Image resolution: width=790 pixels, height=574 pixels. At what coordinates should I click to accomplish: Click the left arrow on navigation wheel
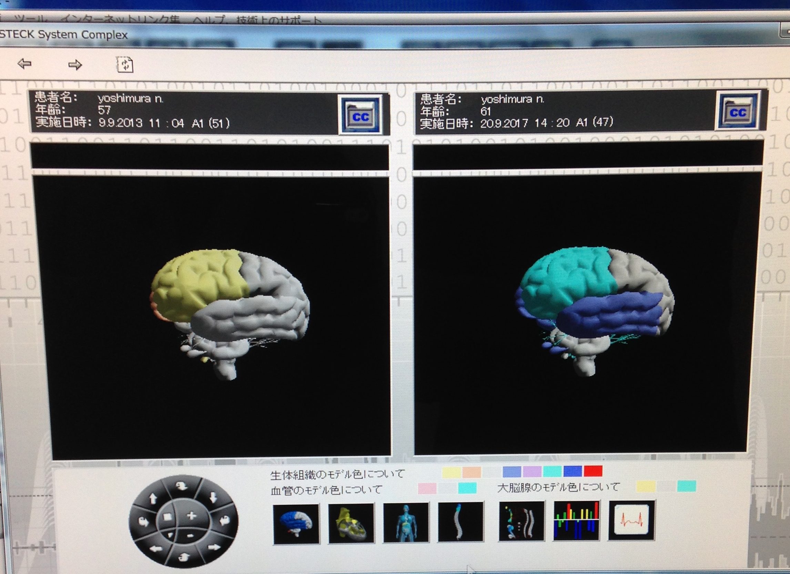[x=155, y=550]
